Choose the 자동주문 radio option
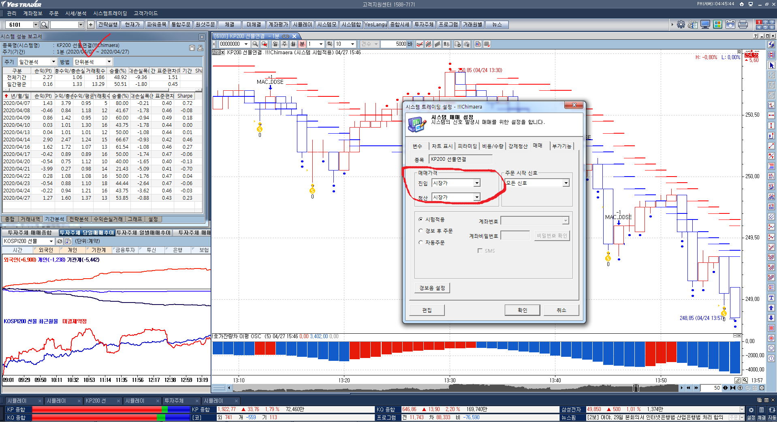The image size is (777, 422). [x=421, y=243]
